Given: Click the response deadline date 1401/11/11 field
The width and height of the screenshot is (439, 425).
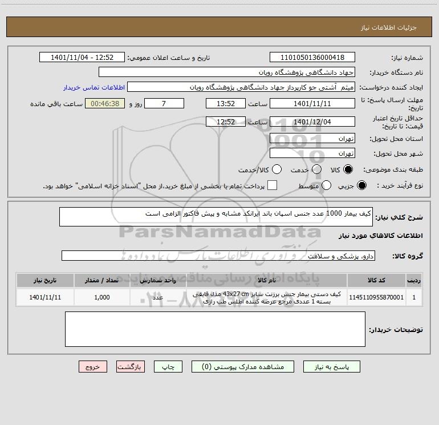Looking at the screenshot, I should pyautogui.click(x=312, y=103).
